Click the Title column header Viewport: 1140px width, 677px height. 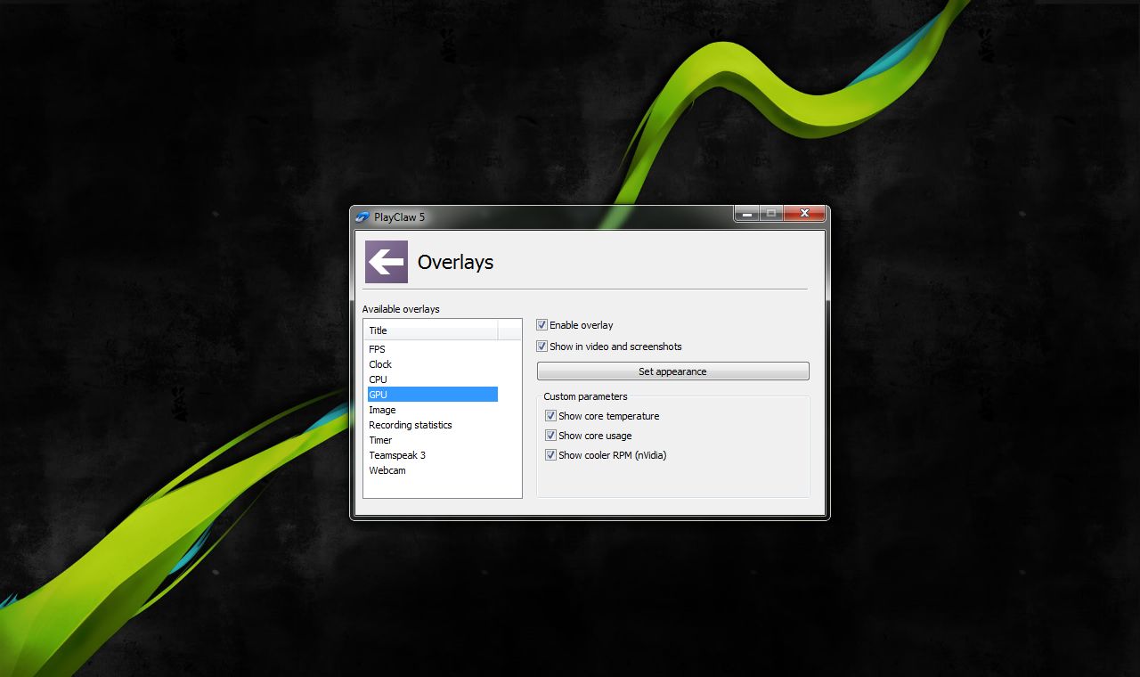click(431, 330)
